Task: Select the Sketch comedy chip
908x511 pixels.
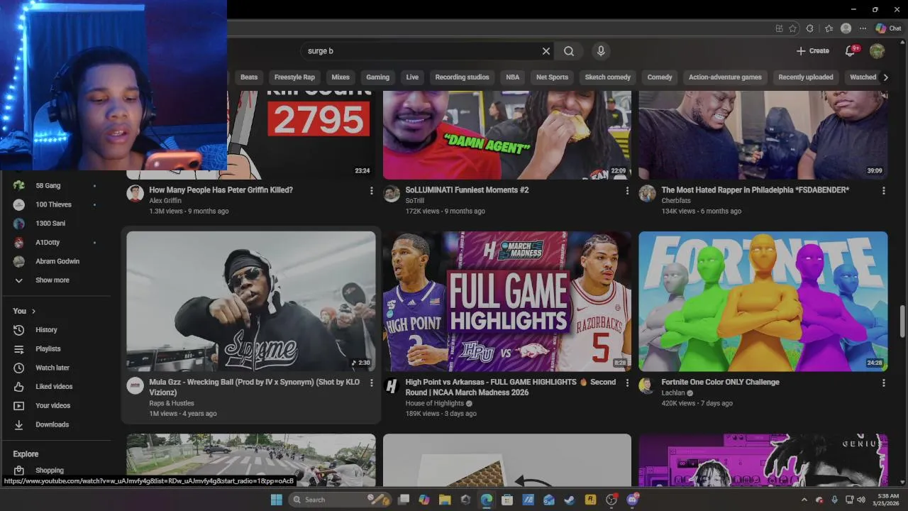Action: pos(607,77)
